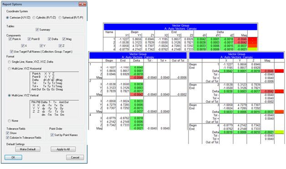Choose Cylindric (R/T/Z) coordinate system

(x=34, y=18)
